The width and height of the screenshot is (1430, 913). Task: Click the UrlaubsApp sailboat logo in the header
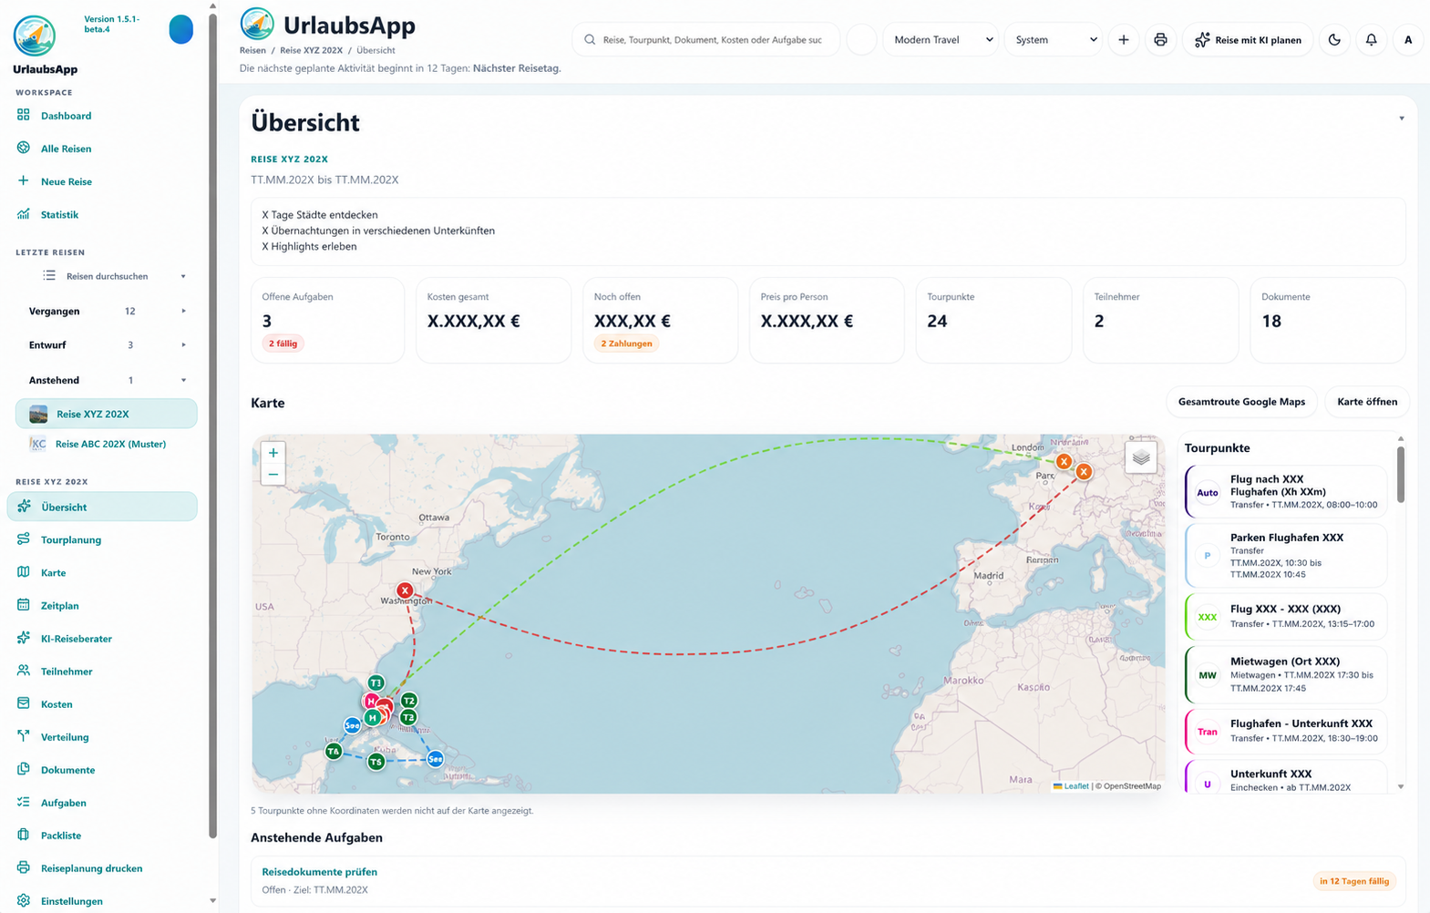[257, 24]
